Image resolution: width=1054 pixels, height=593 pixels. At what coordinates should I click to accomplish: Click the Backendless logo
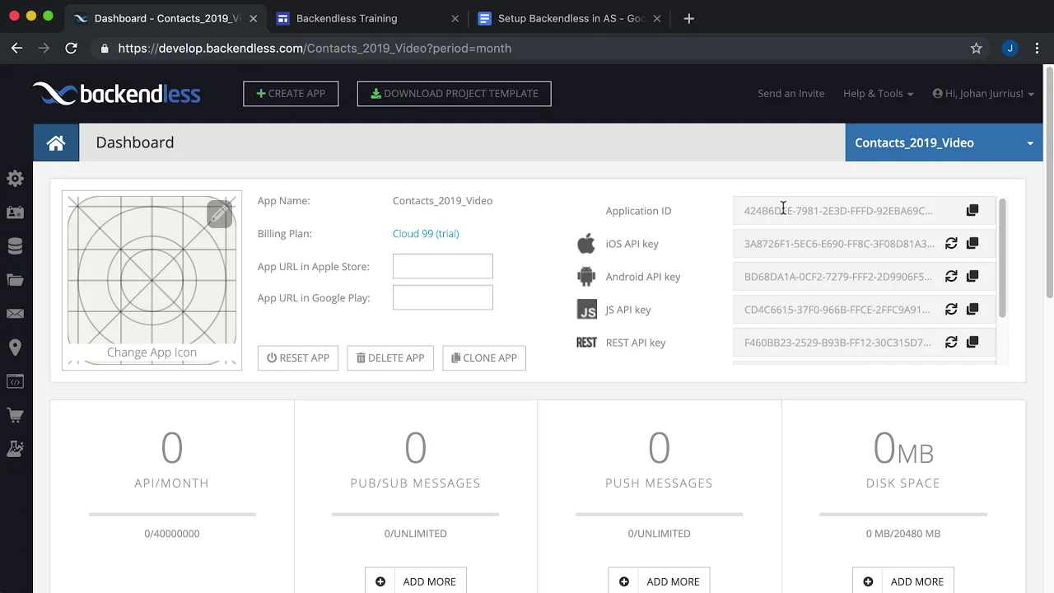point(116,93)
